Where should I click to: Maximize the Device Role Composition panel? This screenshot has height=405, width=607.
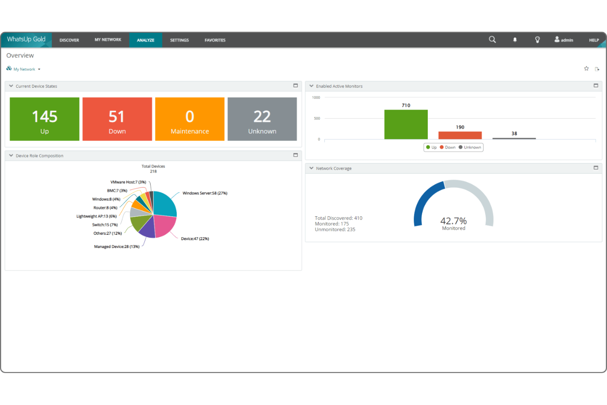295,155
